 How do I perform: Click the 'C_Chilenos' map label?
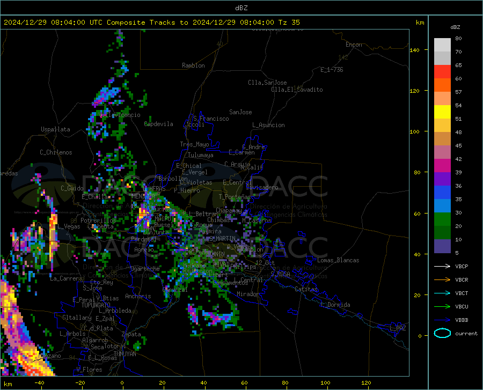[x=56, y=152]
